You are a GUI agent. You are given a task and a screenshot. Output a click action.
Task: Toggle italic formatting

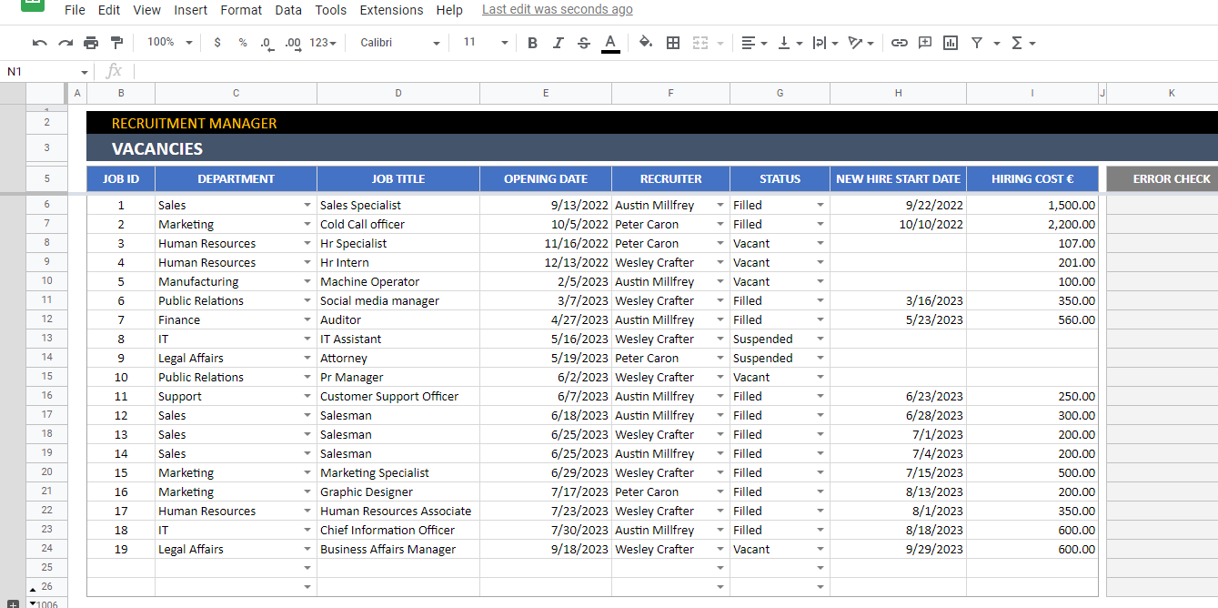[559, 43]
